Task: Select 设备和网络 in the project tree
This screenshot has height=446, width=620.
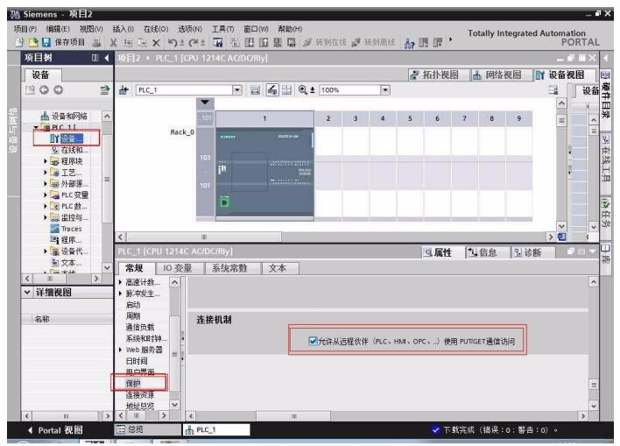Action: coord(64,116)
